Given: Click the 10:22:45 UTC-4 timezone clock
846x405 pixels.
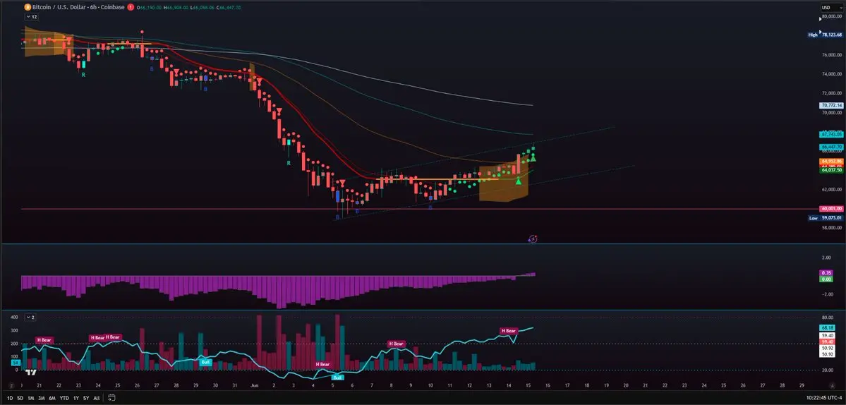Looking at the screenshot, I should pyautogui.click(x=823, y=398).
